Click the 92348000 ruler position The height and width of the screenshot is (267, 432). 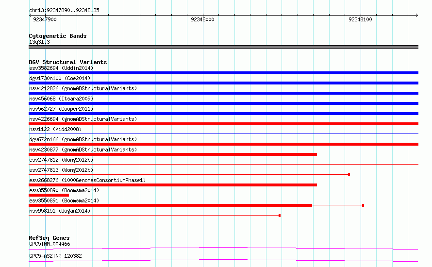pos(202,19)
